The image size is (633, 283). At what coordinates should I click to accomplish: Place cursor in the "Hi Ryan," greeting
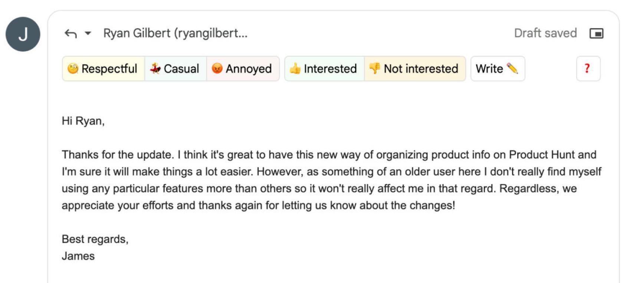pyautogui.click(x=83, y=121)
